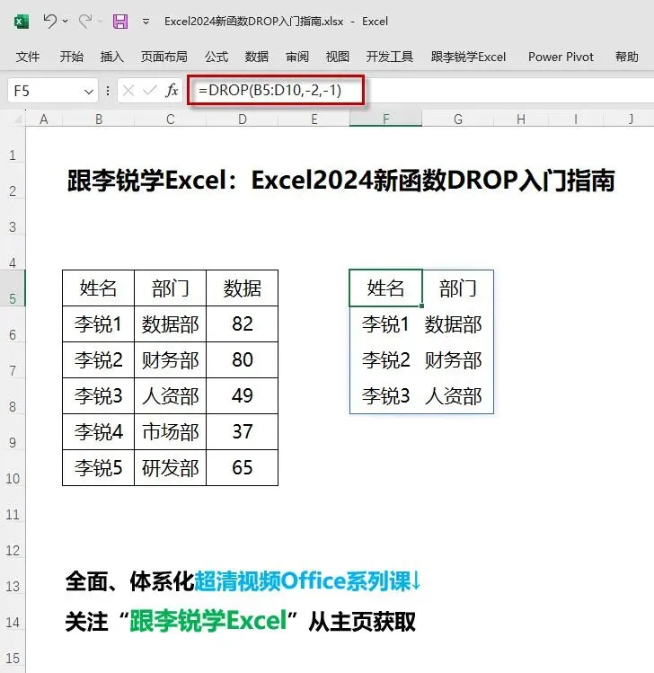
Task: Select column C header
Action: coord(171,119)
